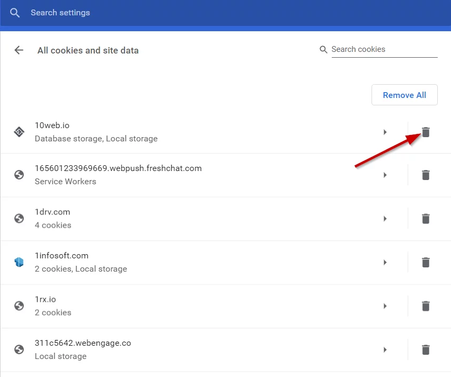Select the 1drv.com site name
Image resolution: width=451 pixels, height=377 pixels.
[x=52, y=212]
